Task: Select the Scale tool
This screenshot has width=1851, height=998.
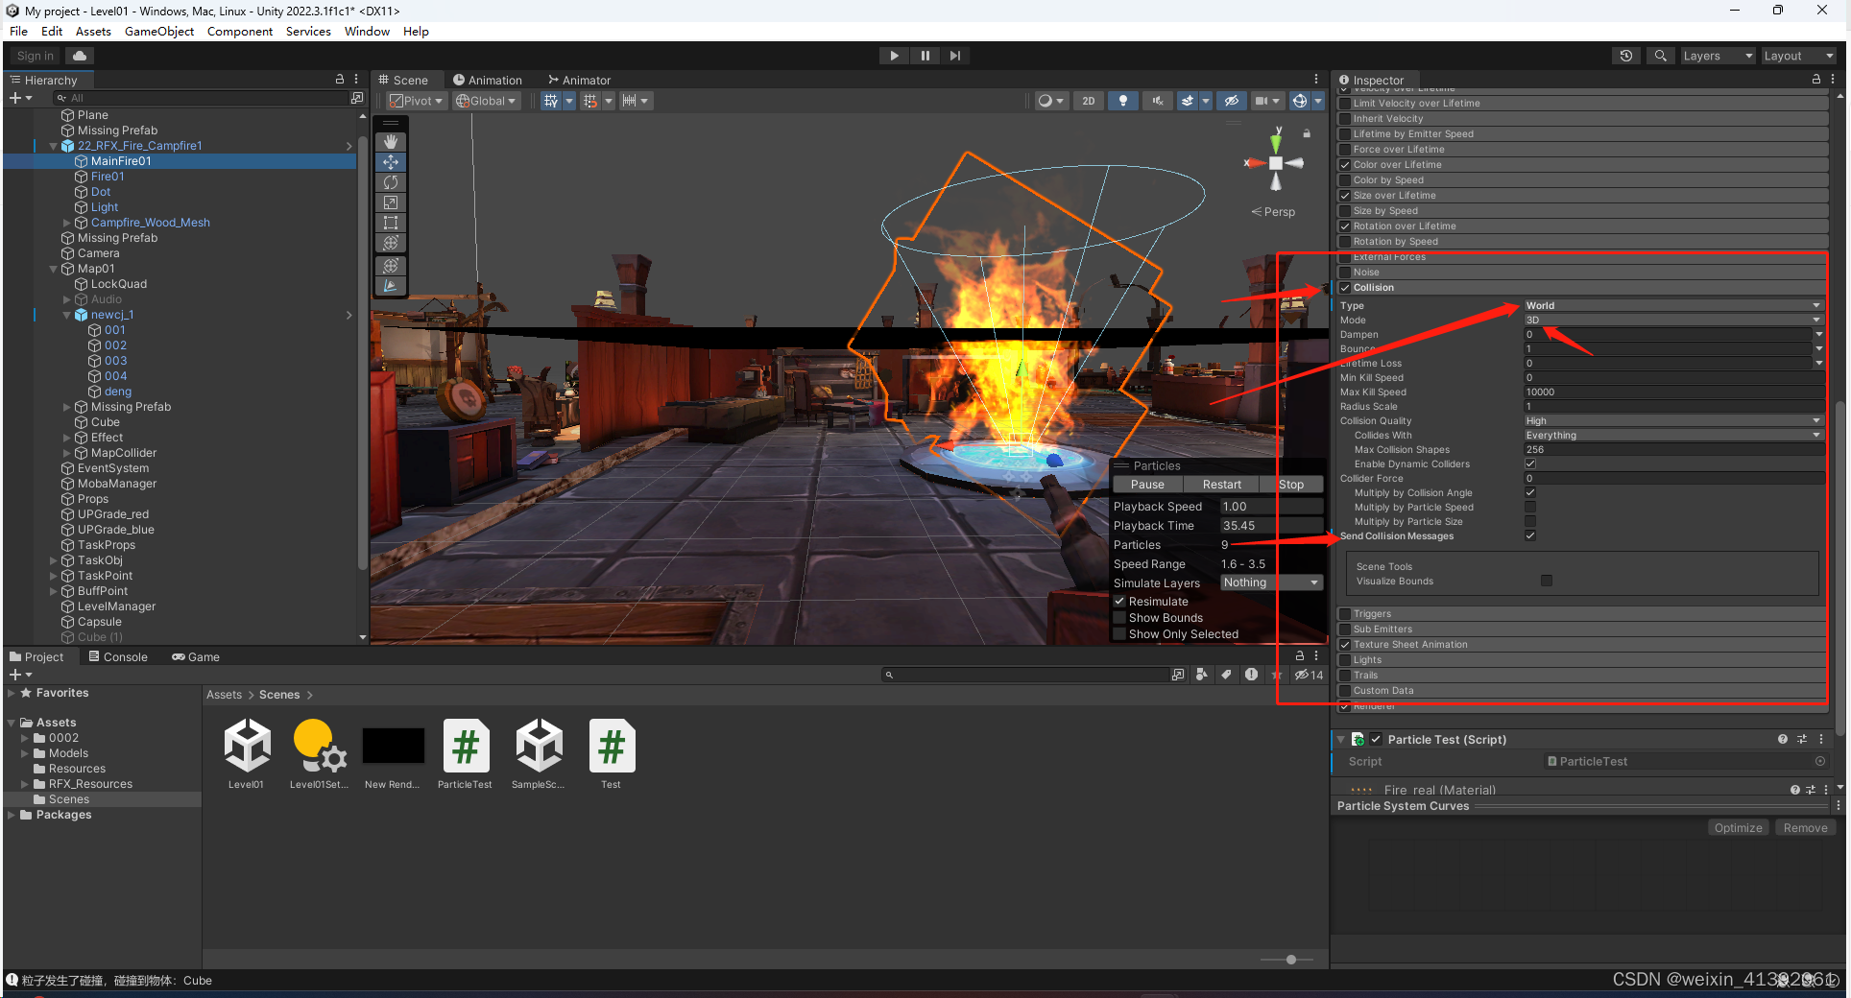Action: point(391,202)
